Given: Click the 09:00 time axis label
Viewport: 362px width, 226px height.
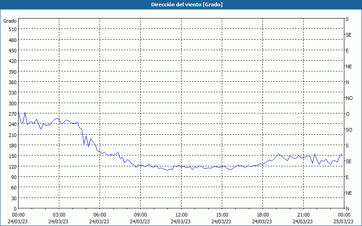Looking at the screenshot, I should [x=140, y=215].
